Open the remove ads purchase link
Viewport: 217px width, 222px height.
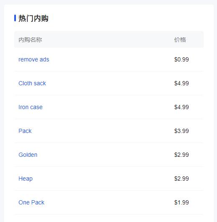tap(34, 59)
